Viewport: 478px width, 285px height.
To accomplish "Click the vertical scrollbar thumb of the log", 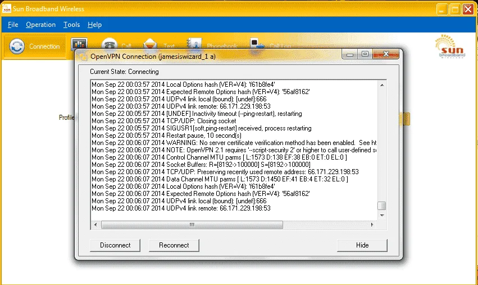I will (382, 205).
